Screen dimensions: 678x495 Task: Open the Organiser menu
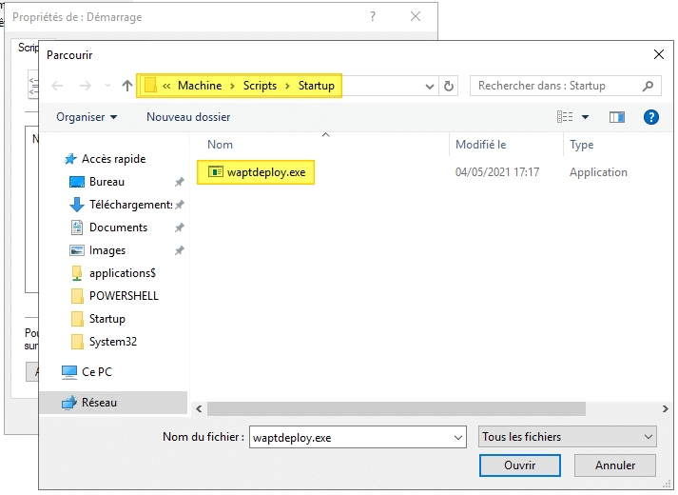pyautogui.click(x=87, y=117)
